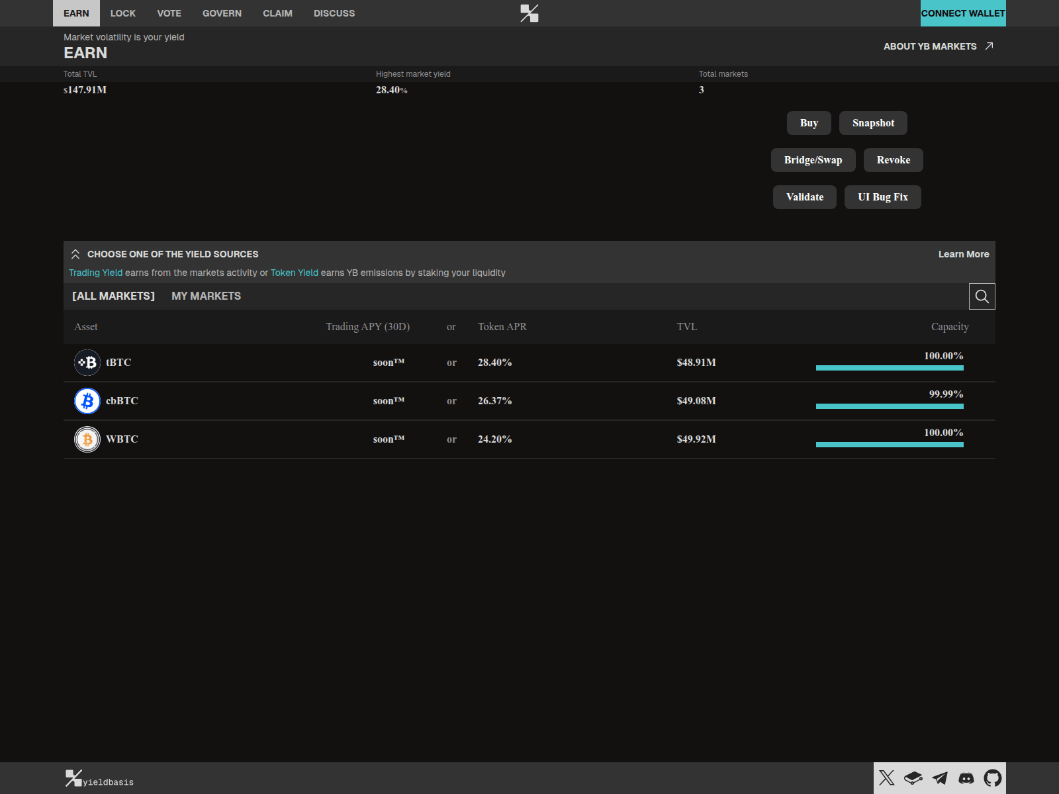Click the Validate button
This screenshot has width=1059, height=794.
click(805, 197)
